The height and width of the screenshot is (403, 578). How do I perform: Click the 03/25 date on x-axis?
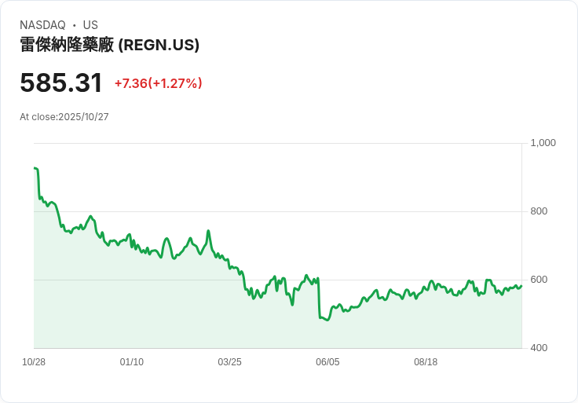(x=229, y=362)
